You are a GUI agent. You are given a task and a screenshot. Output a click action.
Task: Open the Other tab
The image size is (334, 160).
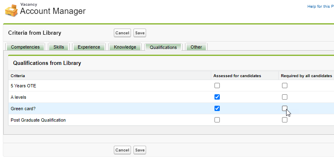196,47
